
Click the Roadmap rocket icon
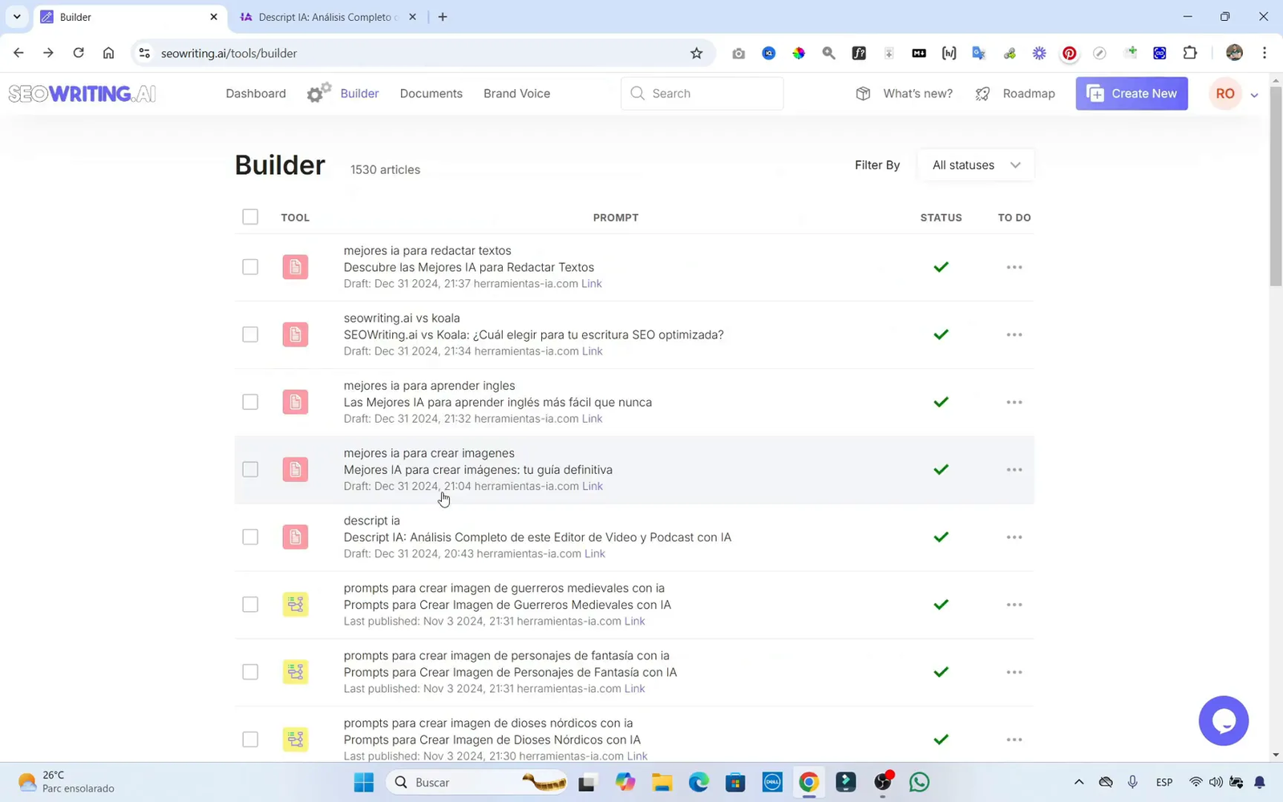(x=981, y=93)
